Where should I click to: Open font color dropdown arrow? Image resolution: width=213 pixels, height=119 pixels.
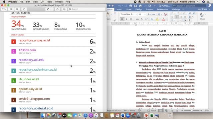pos(166,19)
